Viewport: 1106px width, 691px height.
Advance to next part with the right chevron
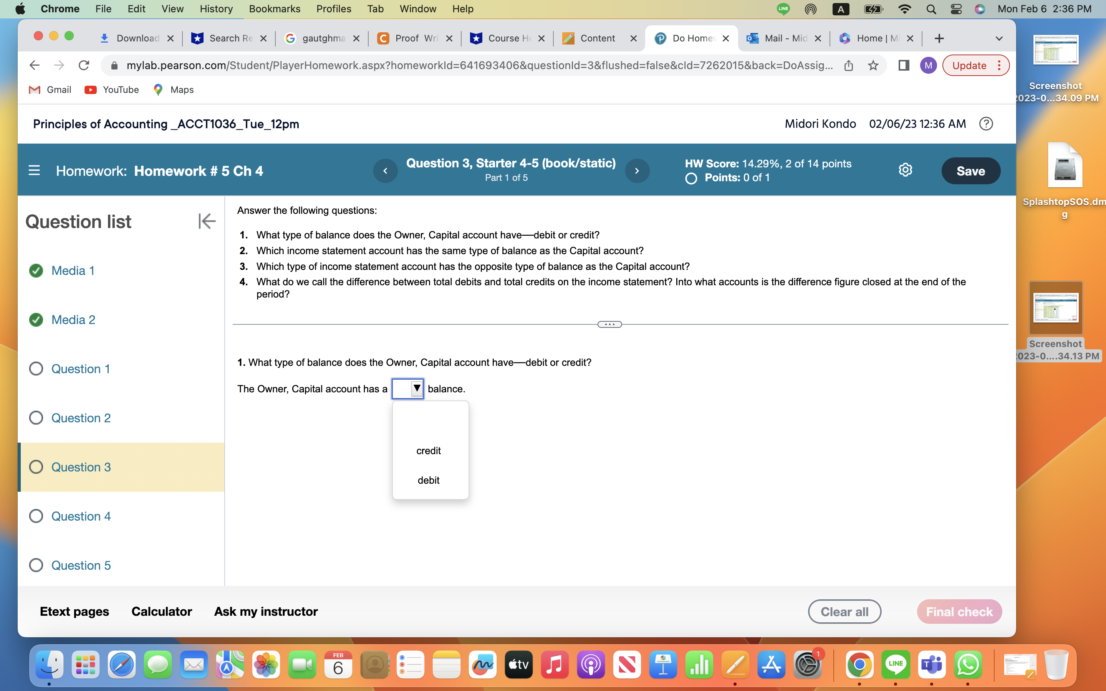tap(637, 170)
